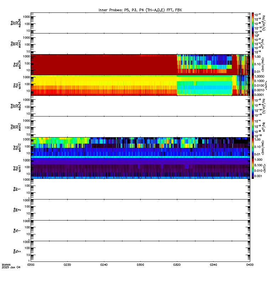Click the '<|mV/m|>' unit label beside tha fbk edc34
The image size is (267, 285).
263,64
